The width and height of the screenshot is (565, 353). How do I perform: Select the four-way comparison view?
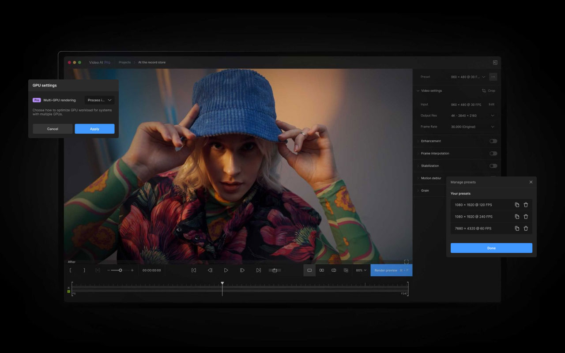point(346,270)
